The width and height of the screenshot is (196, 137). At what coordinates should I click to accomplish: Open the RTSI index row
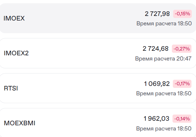pyautogui.click(x=98, y=88)
